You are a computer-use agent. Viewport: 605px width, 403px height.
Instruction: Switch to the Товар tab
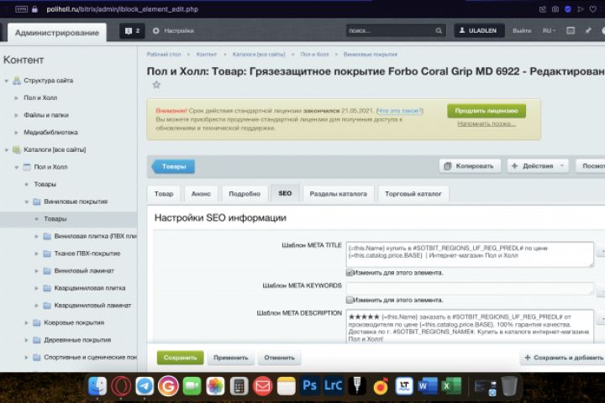[x=164, y=194]
